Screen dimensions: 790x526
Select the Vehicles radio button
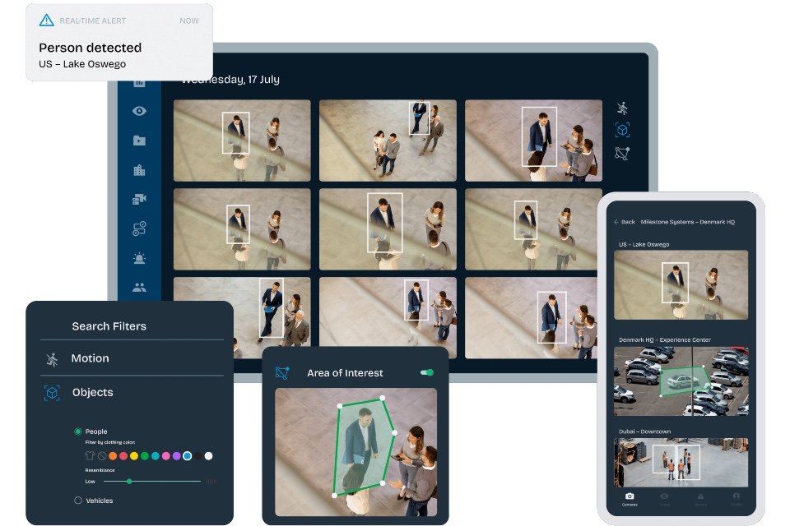78,501
